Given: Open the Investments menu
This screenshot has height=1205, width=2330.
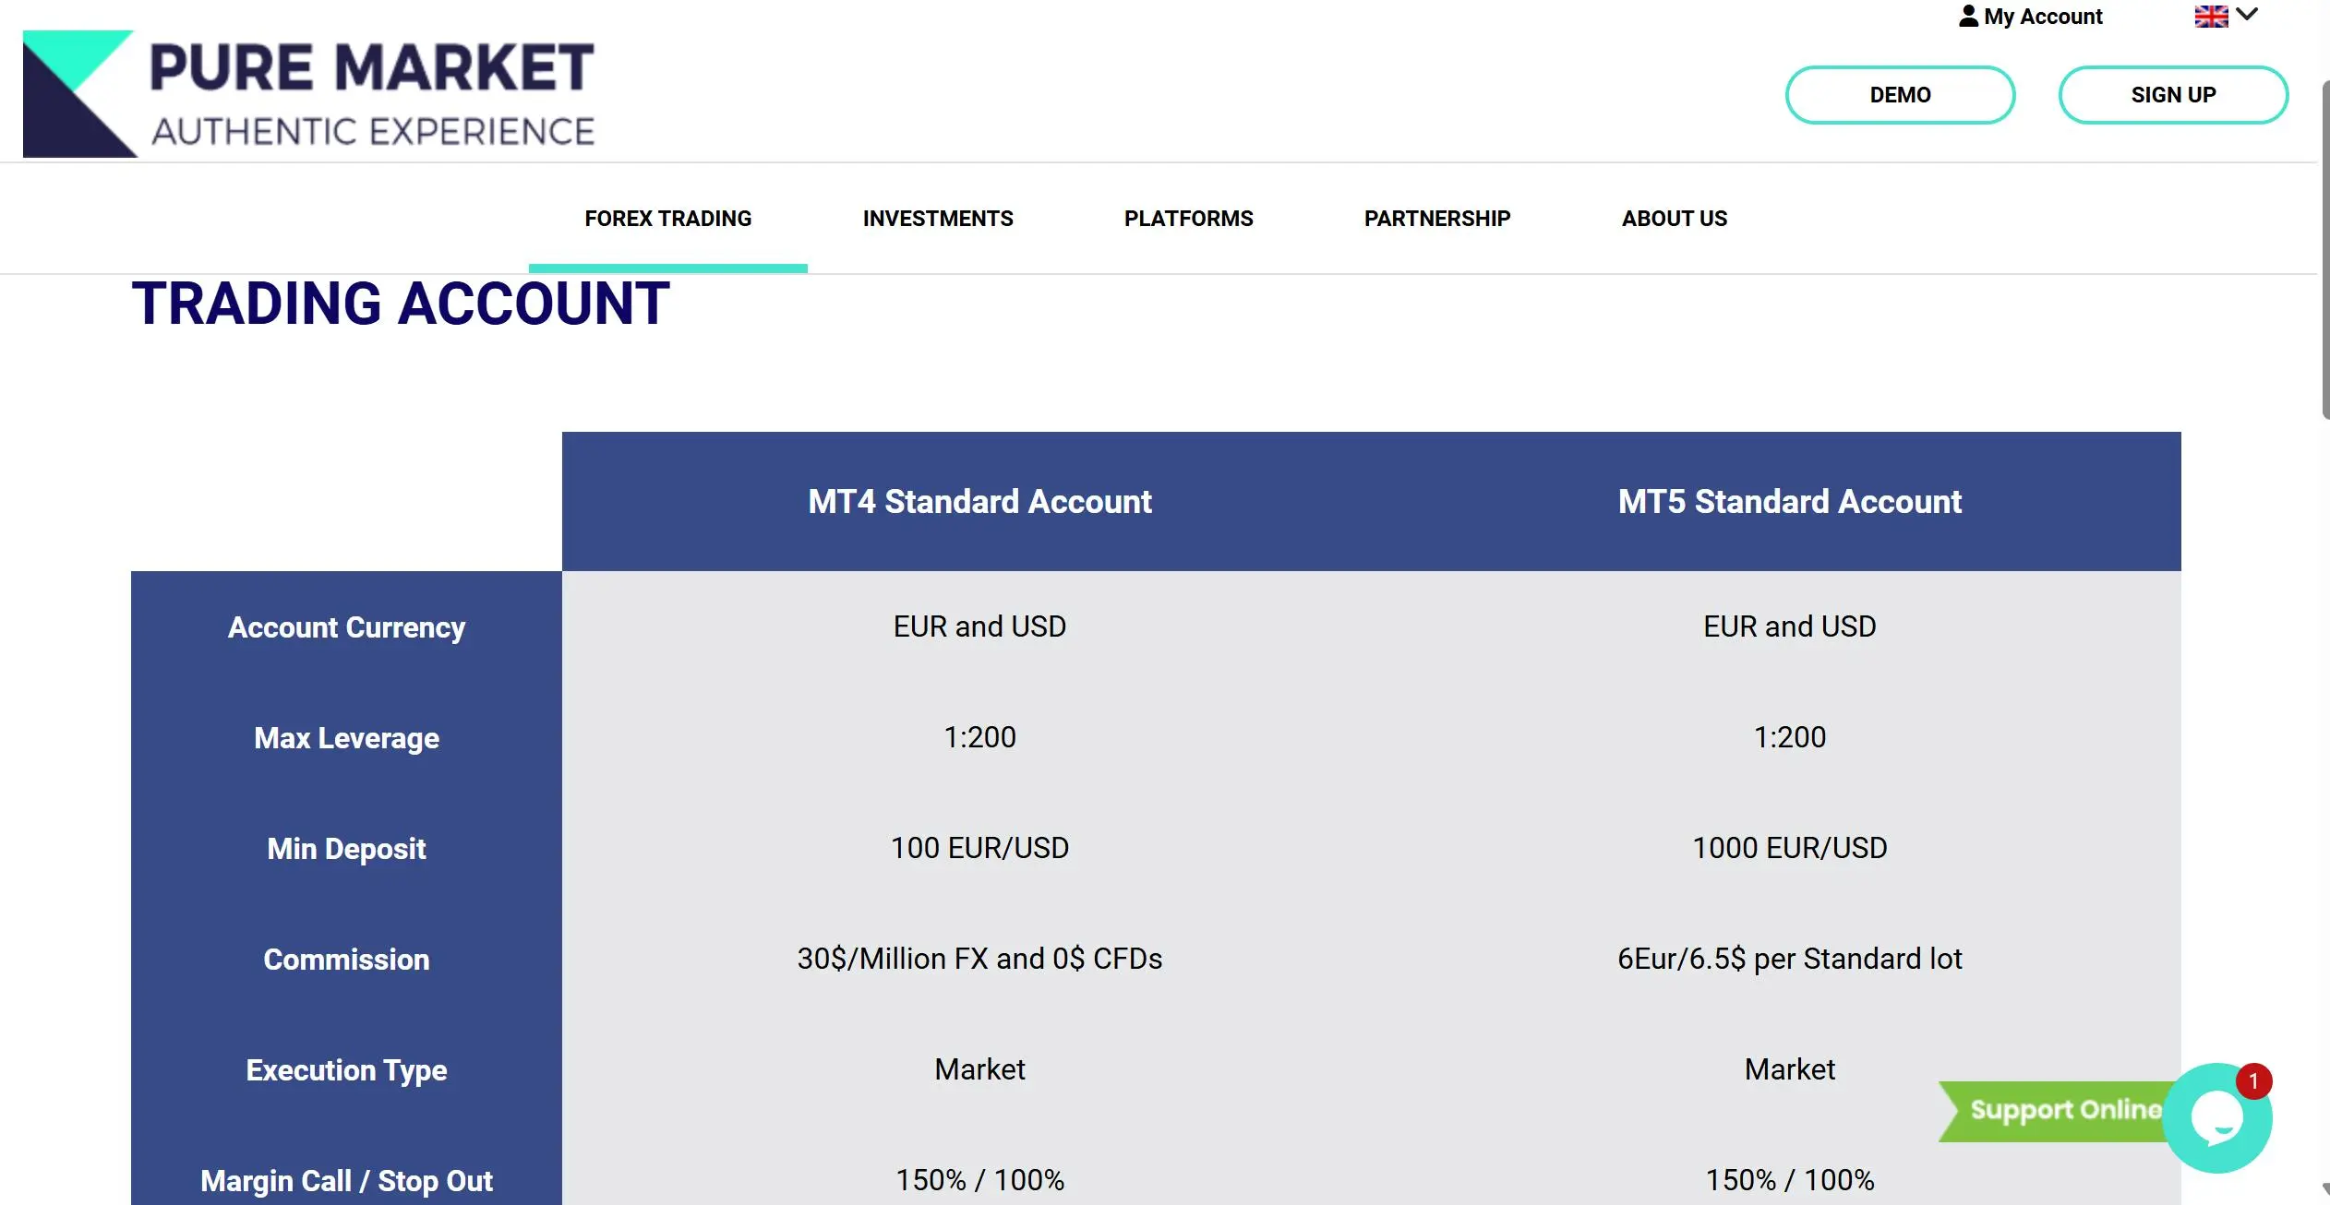Looking at the screenshot, I should 938,219.
